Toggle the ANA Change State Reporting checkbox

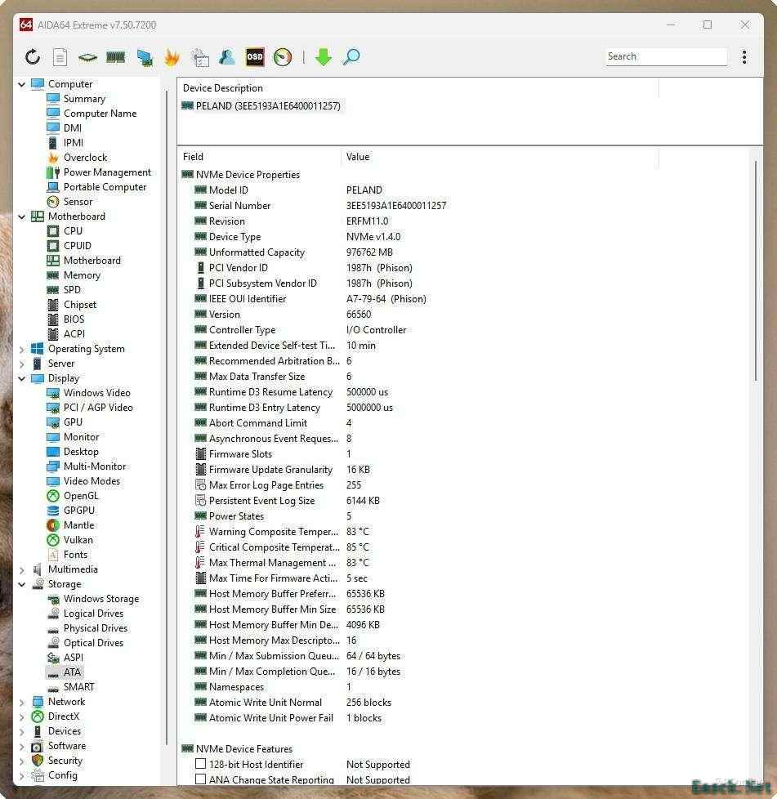tap(201, 779)
